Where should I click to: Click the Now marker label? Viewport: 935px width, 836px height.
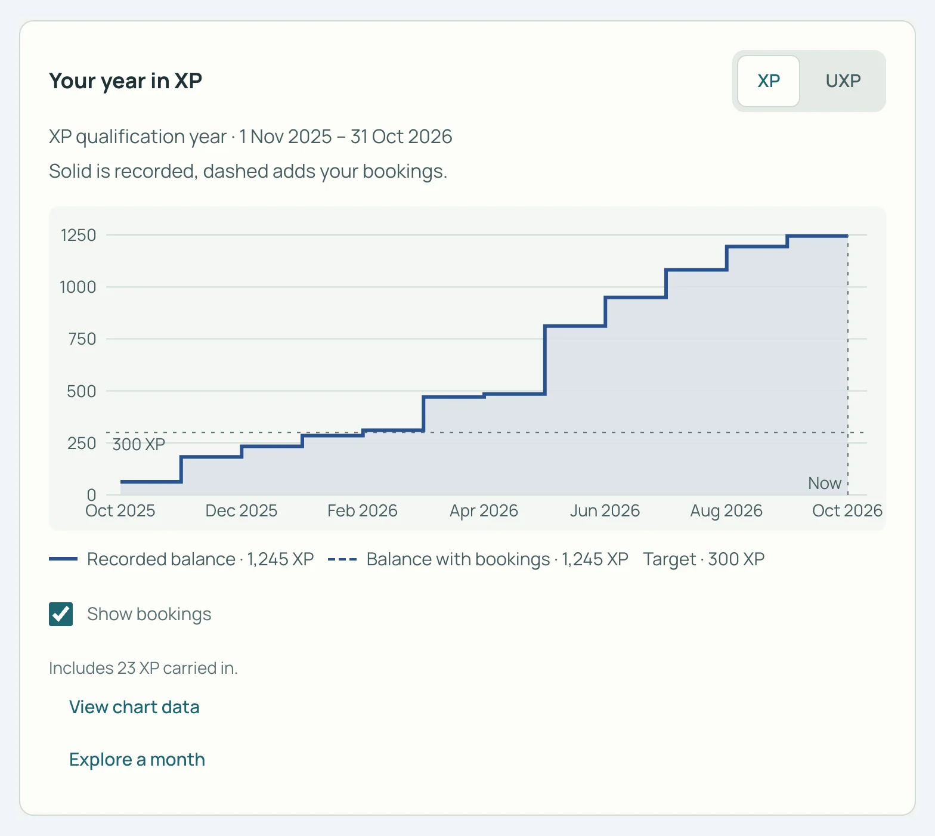824,483
